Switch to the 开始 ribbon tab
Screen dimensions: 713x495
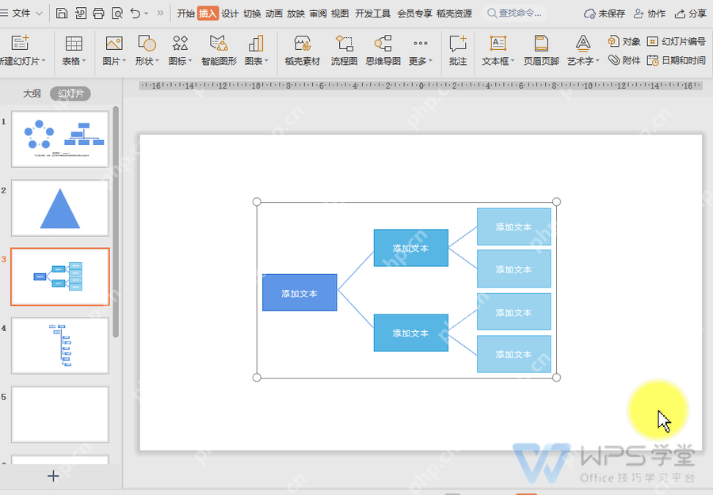(185, 13)
